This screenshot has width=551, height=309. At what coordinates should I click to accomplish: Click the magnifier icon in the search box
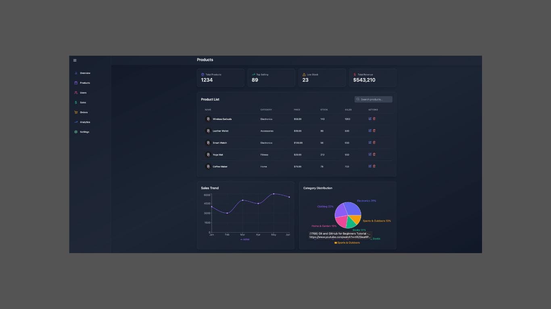coord(358,99)
